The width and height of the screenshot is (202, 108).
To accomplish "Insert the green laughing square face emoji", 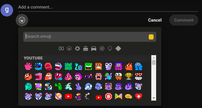I will (89, 66).
